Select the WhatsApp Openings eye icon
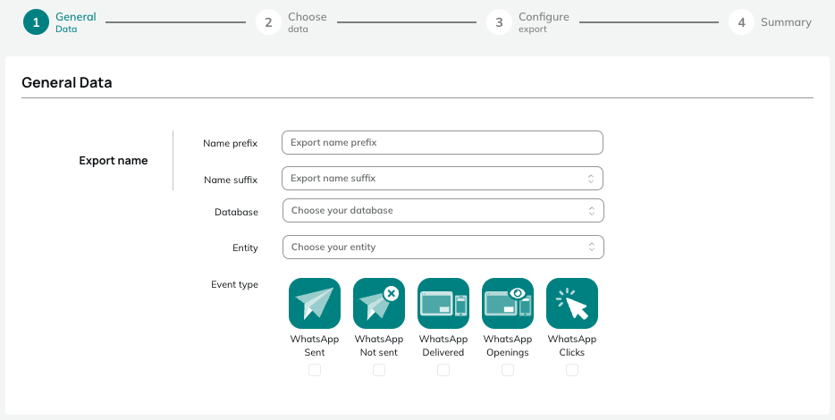 [508, 304]
